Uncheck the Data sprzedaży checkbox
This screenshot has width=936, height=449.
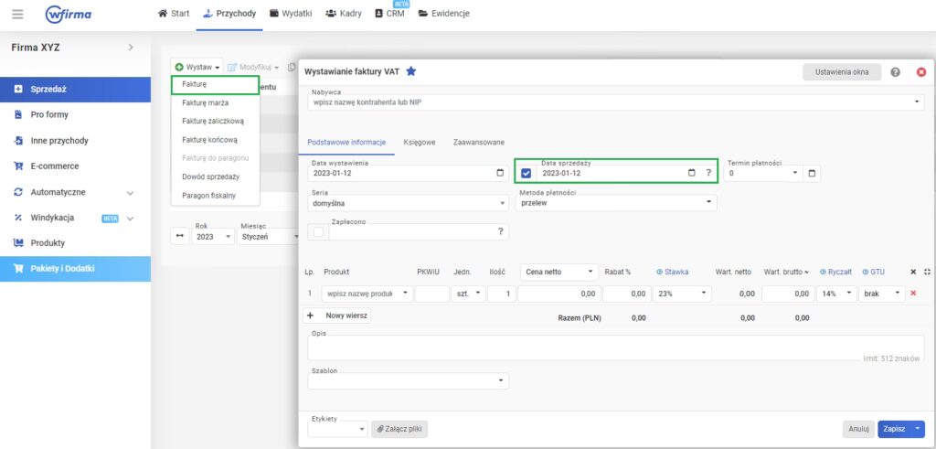coord(526,173)
